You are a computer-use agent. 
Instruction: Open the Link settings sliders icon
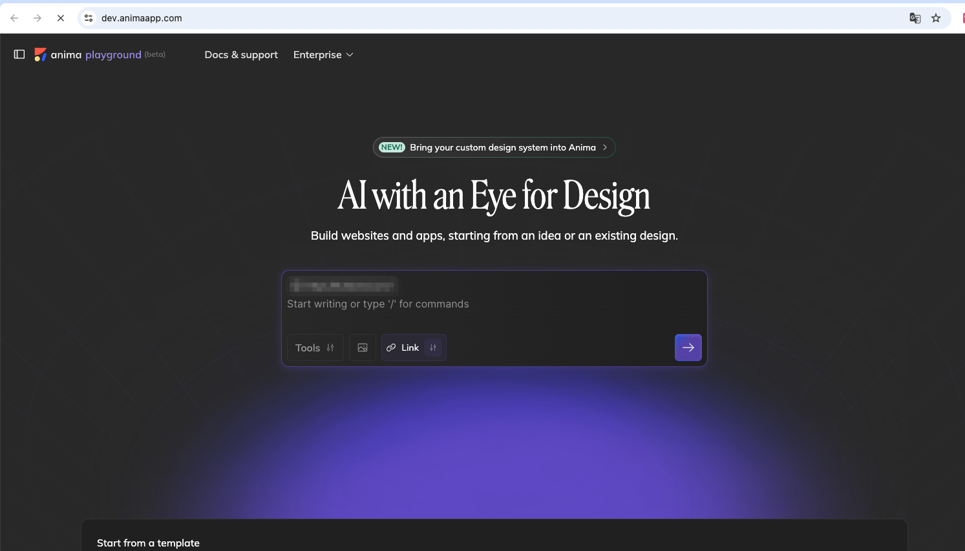tap(433, 348)
